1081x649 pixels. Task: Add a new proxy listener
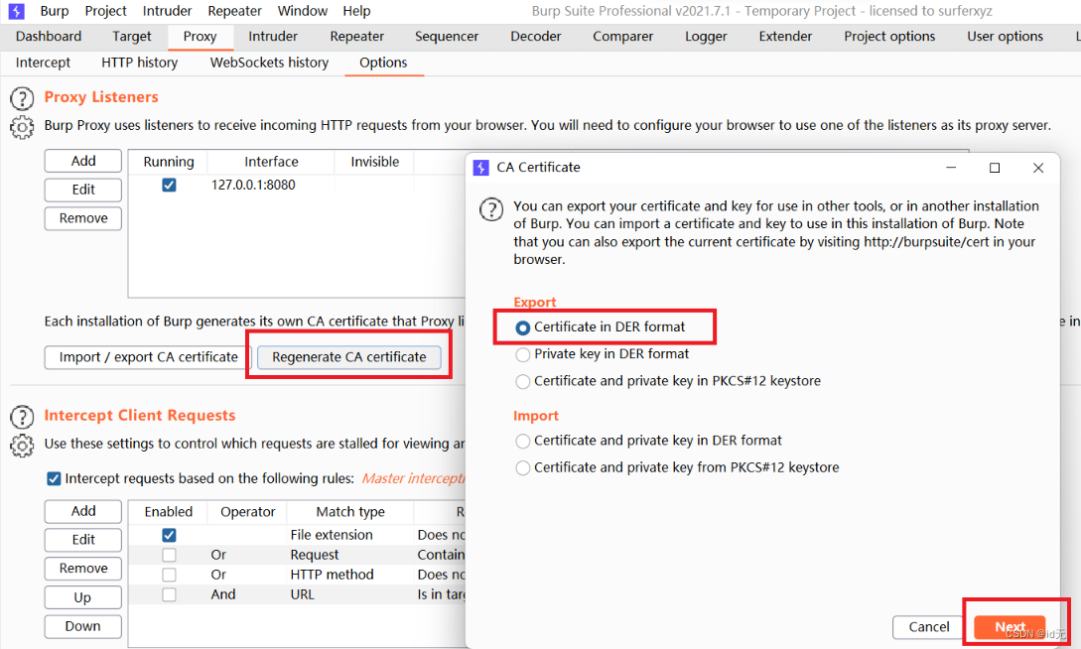click(83, 161)
